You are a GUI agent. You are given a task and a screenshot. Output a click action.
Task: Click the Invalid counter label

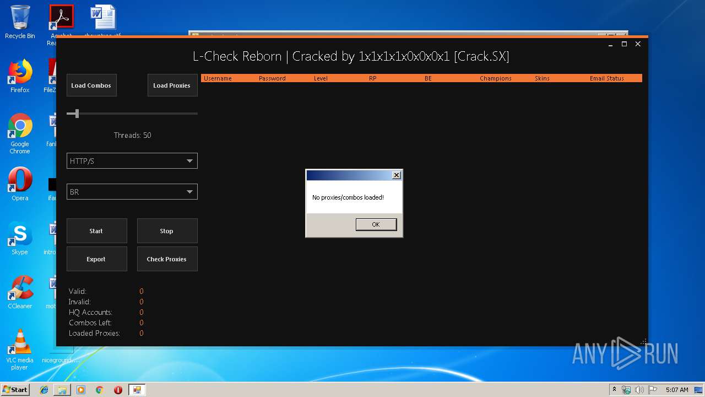point(80,302)
